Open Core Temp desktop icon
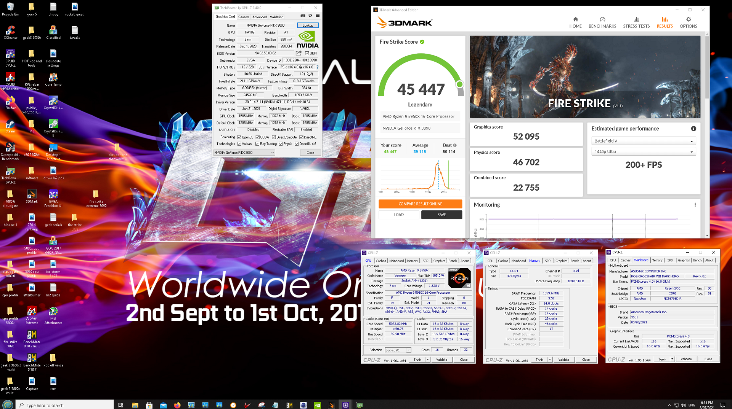This screenshot has width=732, height=409. pyautogui.click(x=53, y=80)
